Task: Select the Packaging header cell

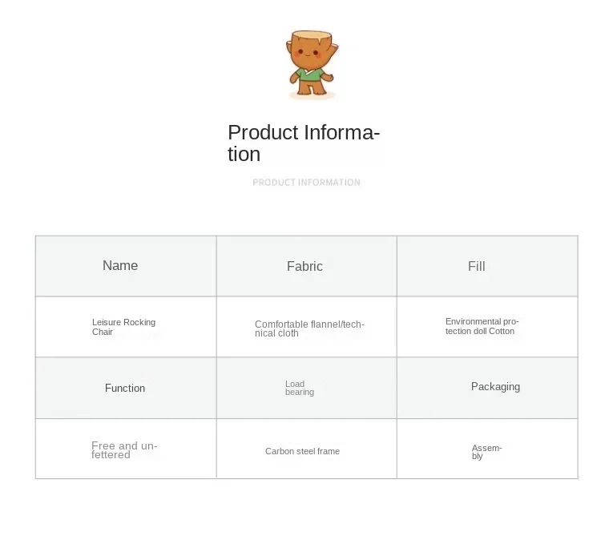Action: tap(486, 388)
